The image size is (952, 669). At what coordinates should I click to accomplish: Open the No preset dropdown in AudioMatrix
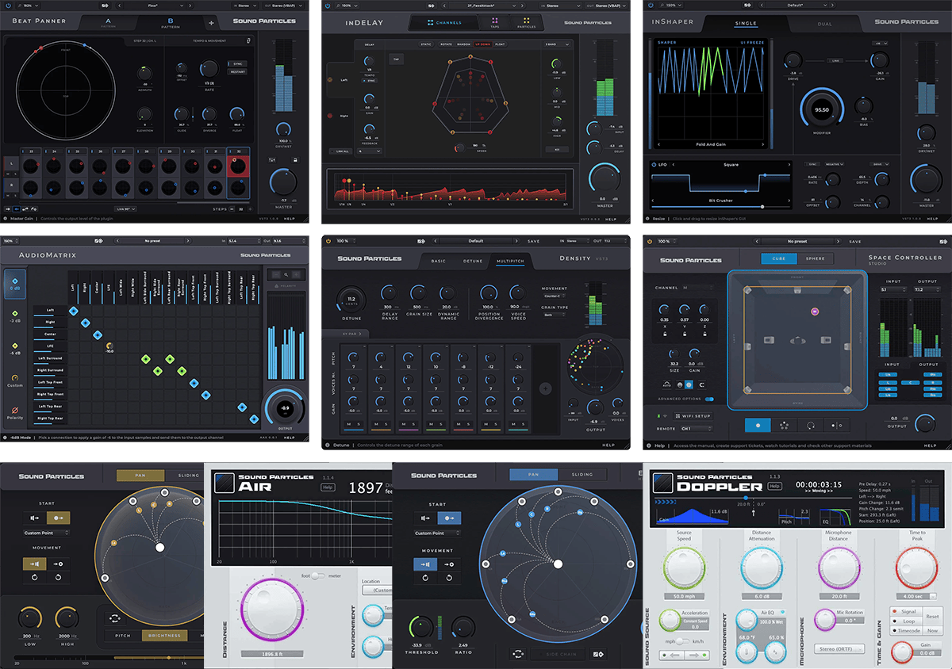pyautogui.click(x=153, y=241)
